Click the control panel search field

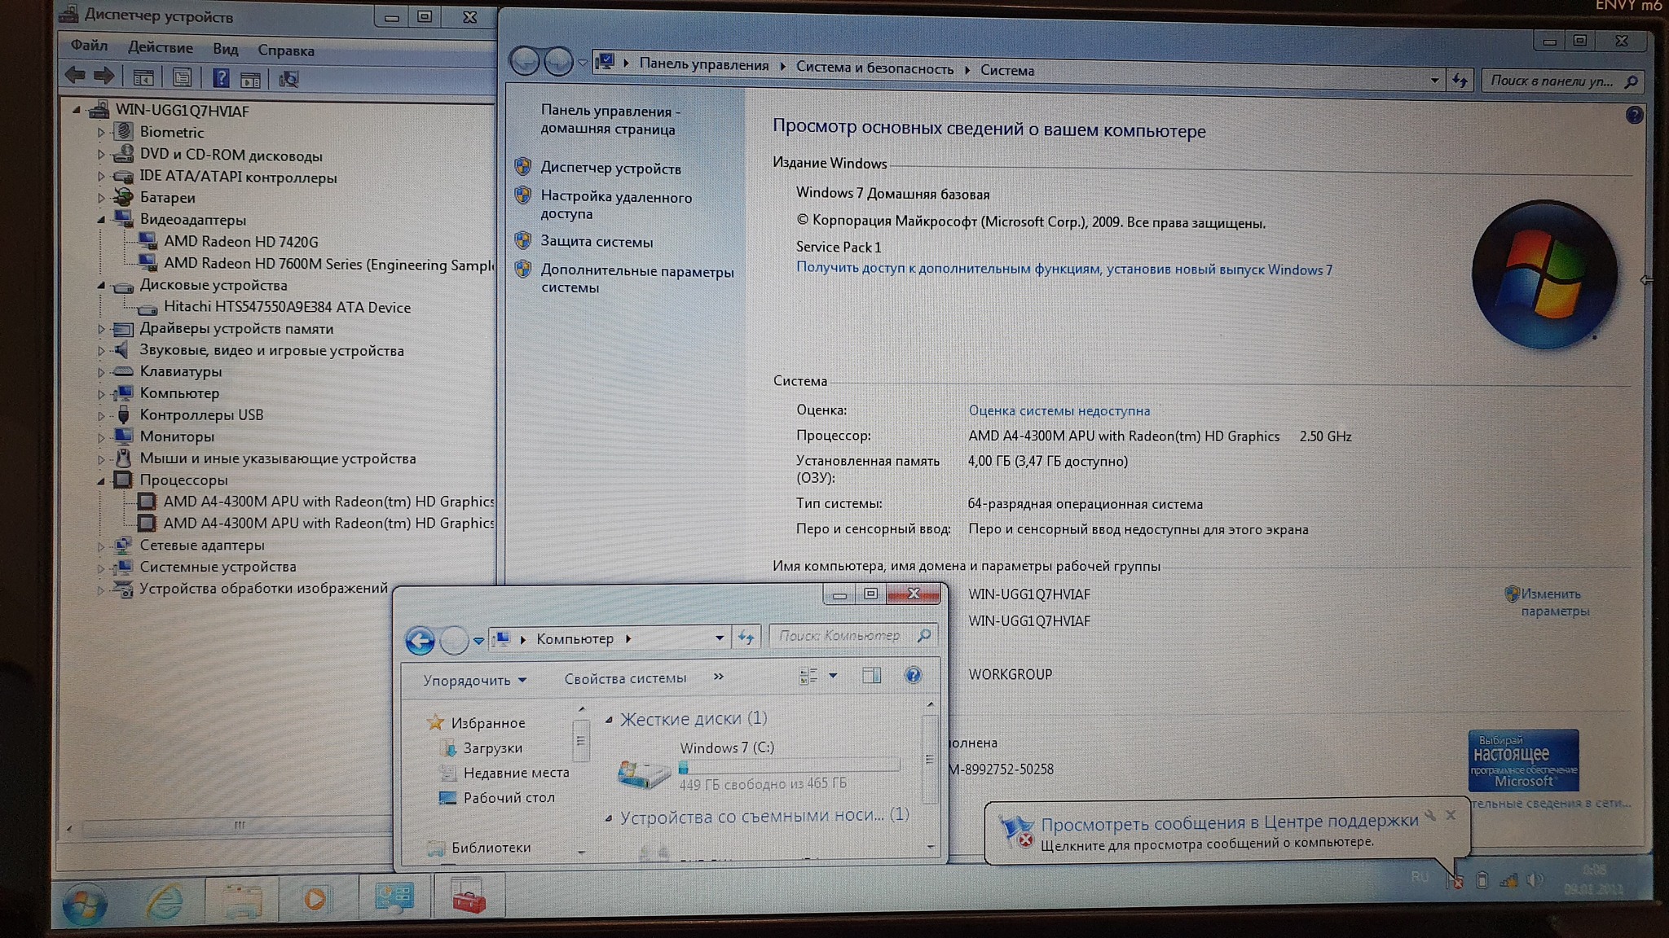coord(1552,81)
